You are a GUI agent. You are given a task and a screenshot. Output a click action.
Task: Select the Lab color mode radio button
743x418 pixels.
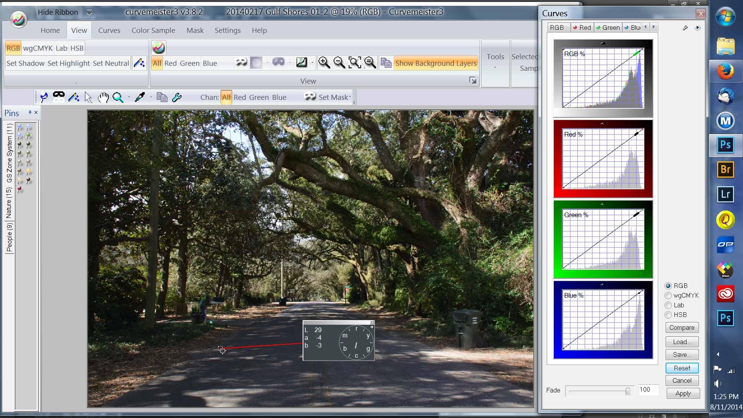[x=668, y=305]
